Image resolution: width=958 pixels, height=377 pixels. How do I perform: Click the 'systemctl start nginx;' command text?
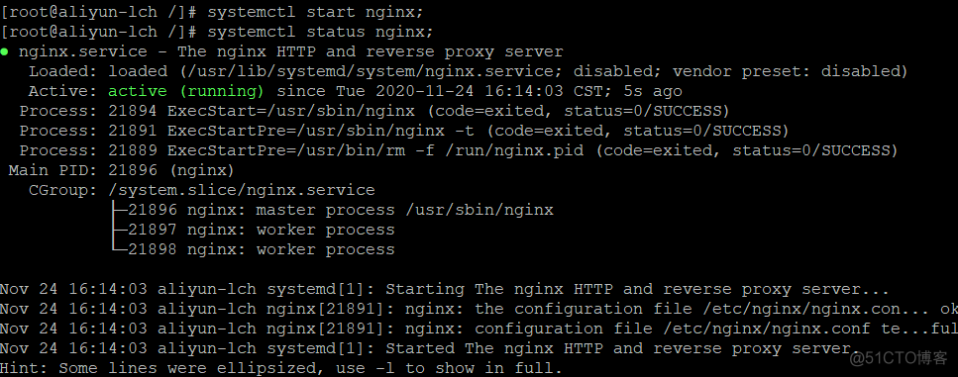click(x=315, y=12)
